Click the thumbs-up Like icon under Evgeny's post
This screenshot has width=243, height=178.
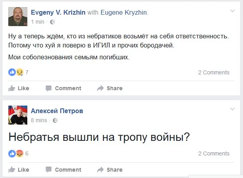(12, 88)
